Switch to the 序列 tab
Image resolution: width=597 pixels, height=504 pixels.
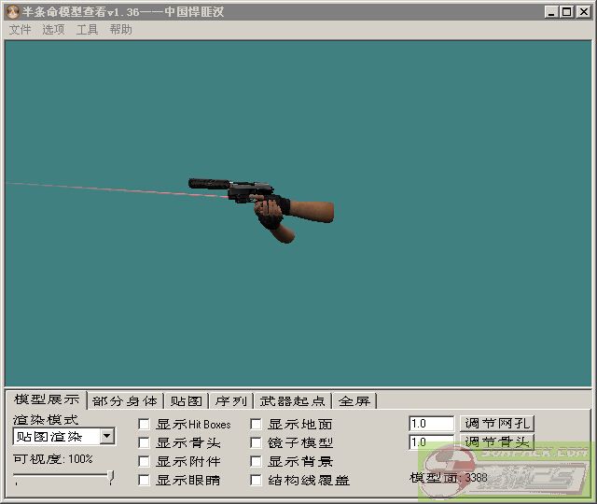[230, 401]
